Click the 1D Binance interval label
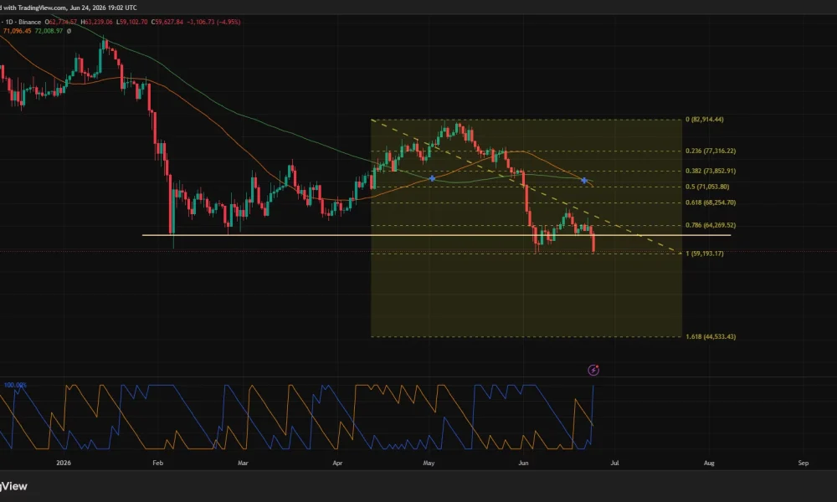The width and height of the screenshot is (837, 502). point(22,22)
